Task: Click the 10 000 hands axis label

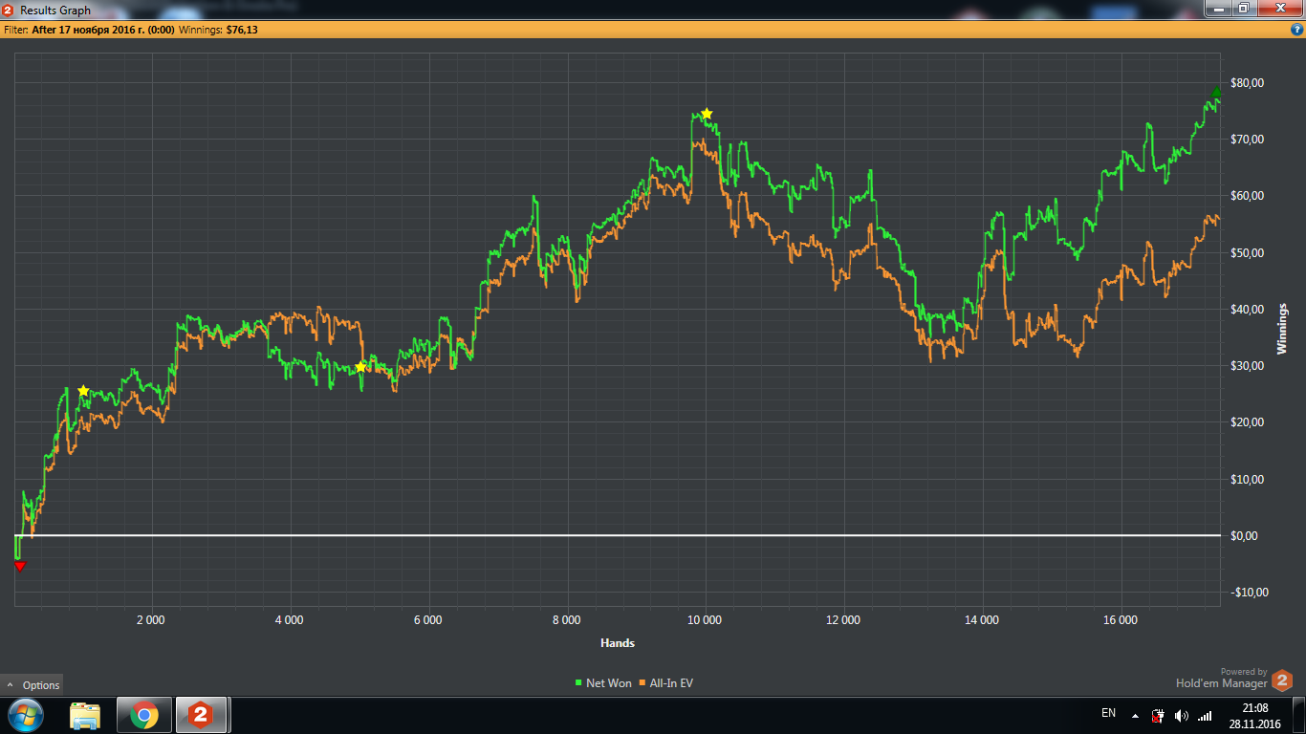Action: 705,619
